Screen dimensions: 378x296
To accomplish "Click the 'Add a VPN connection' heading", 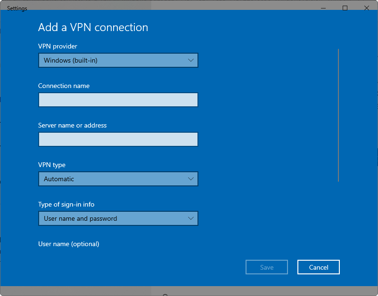I will (93, 27).
